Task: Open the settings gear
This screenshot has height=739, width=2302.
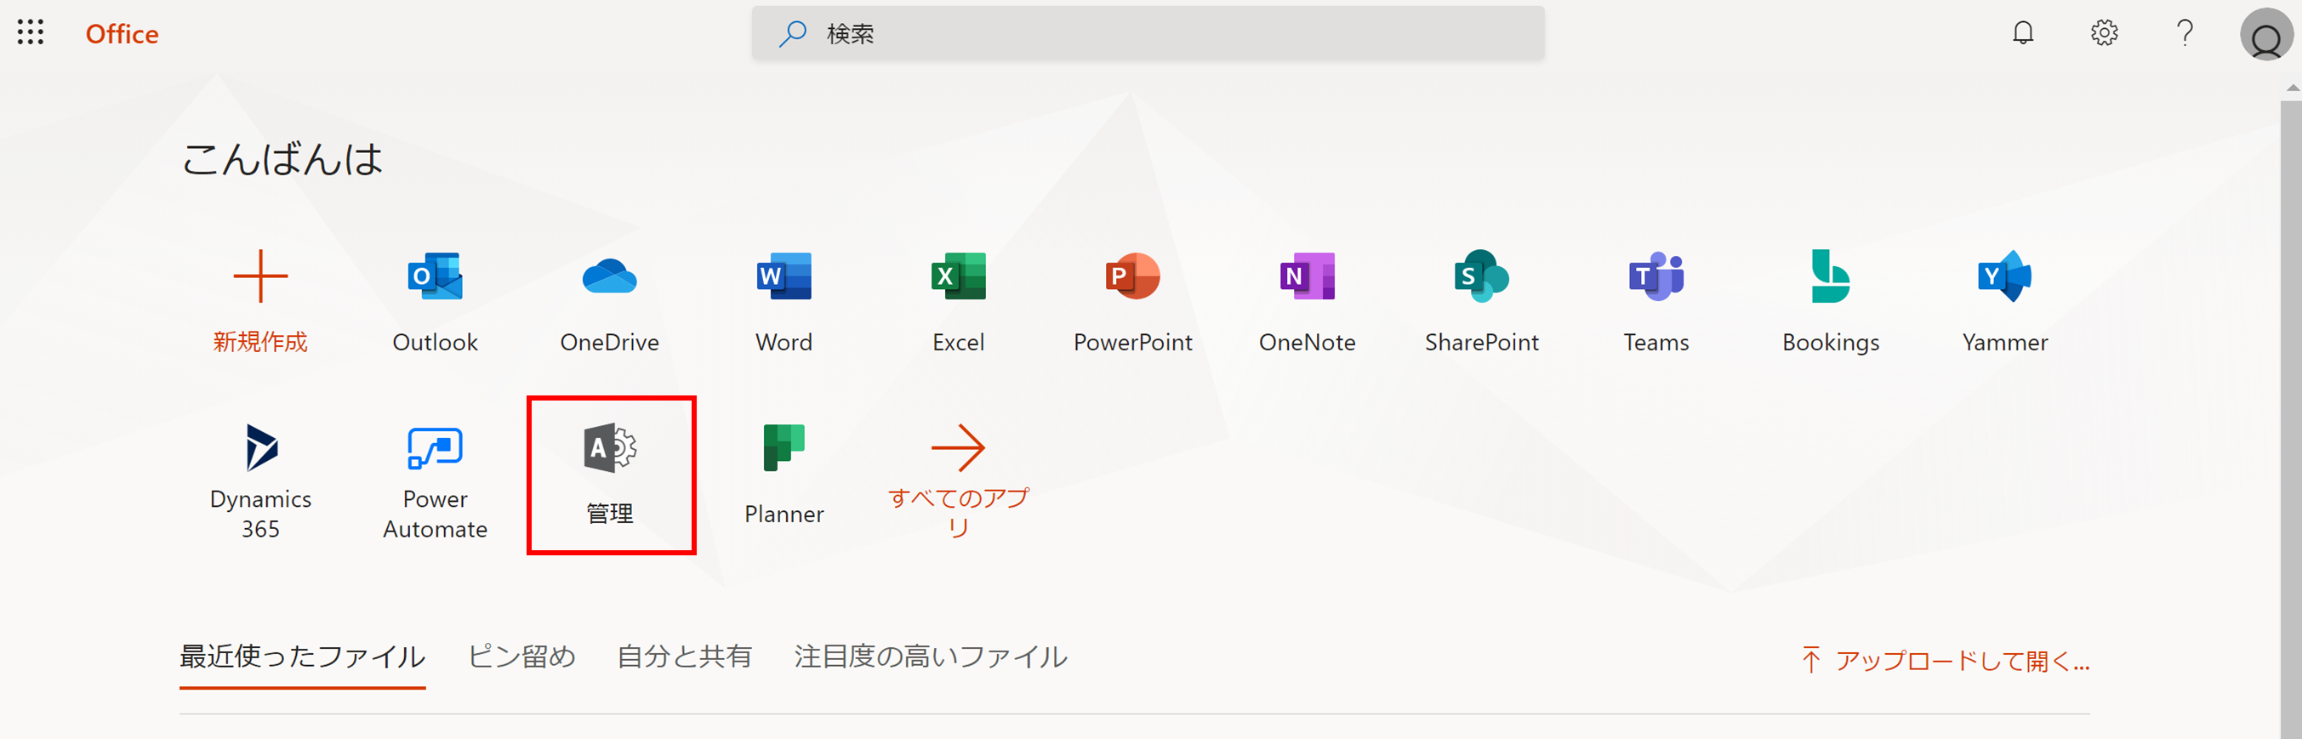Action: click(2104, 33)
